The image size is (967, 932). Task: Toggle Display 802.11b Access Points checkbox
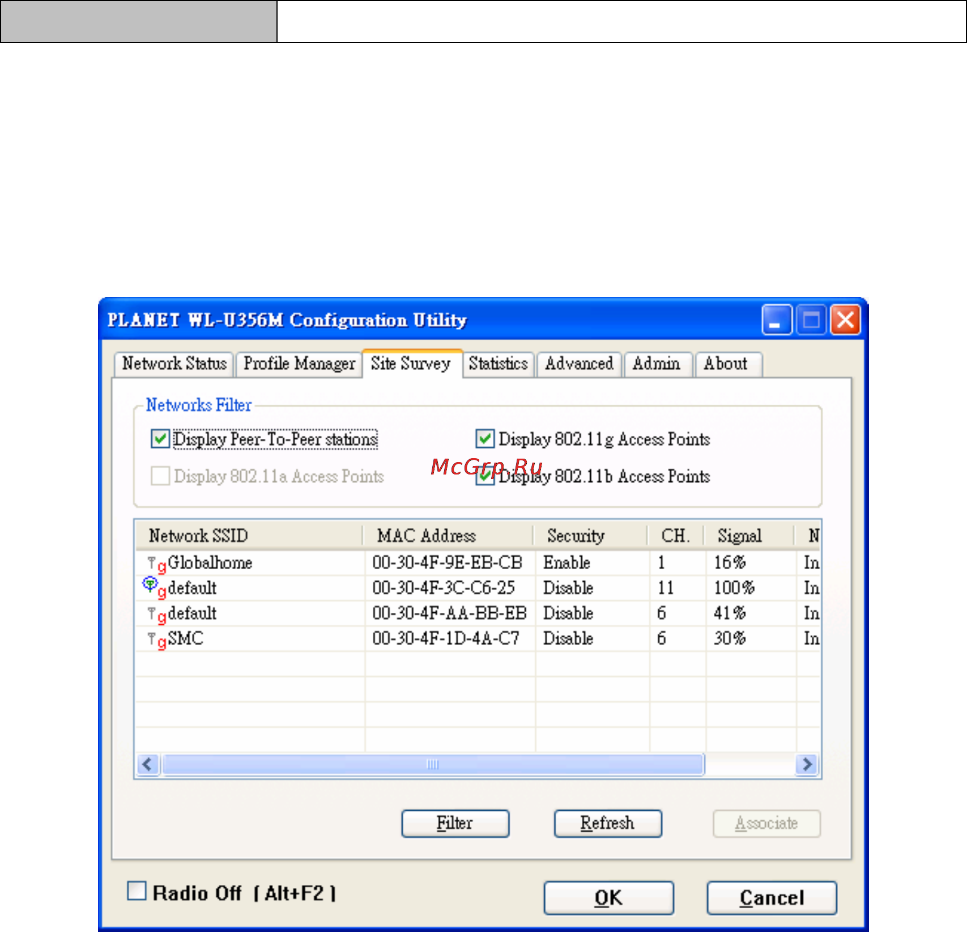coord(485,476)
